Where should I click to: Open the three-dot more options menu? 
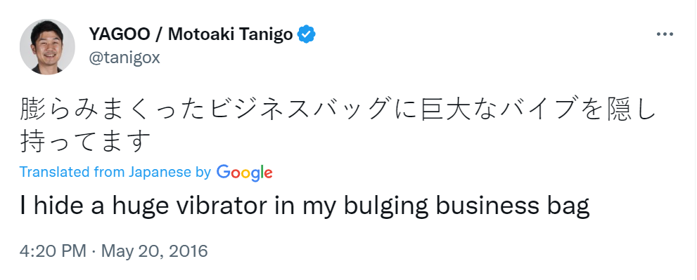(665, 34)
